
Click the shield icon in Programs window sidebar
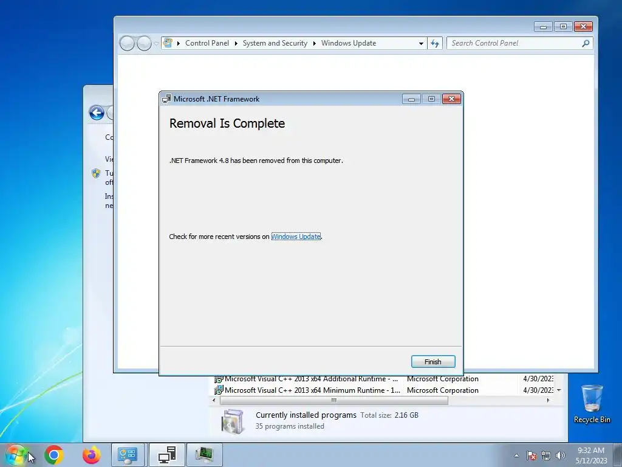[x=96, y=173]
